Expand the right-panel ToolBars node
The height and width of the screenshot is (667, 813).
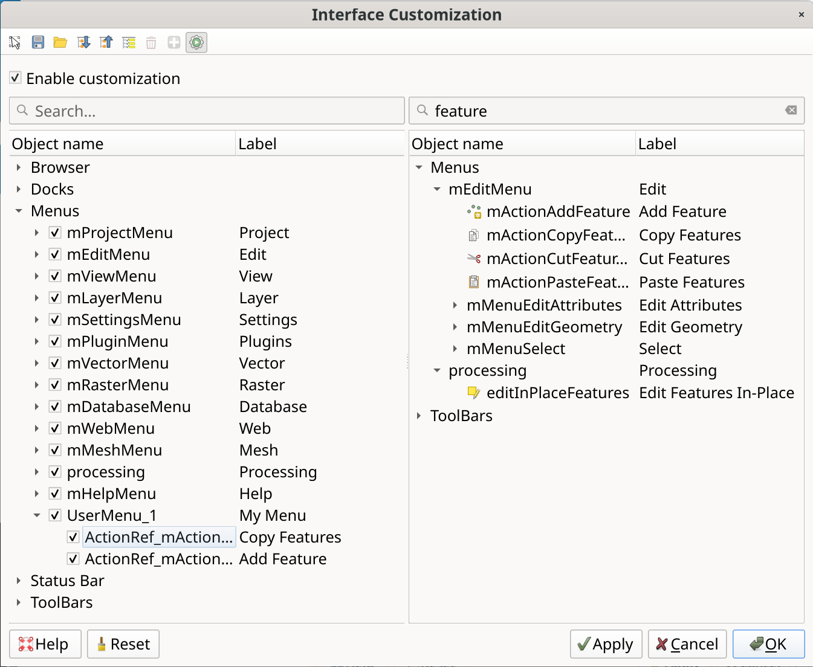419,416
